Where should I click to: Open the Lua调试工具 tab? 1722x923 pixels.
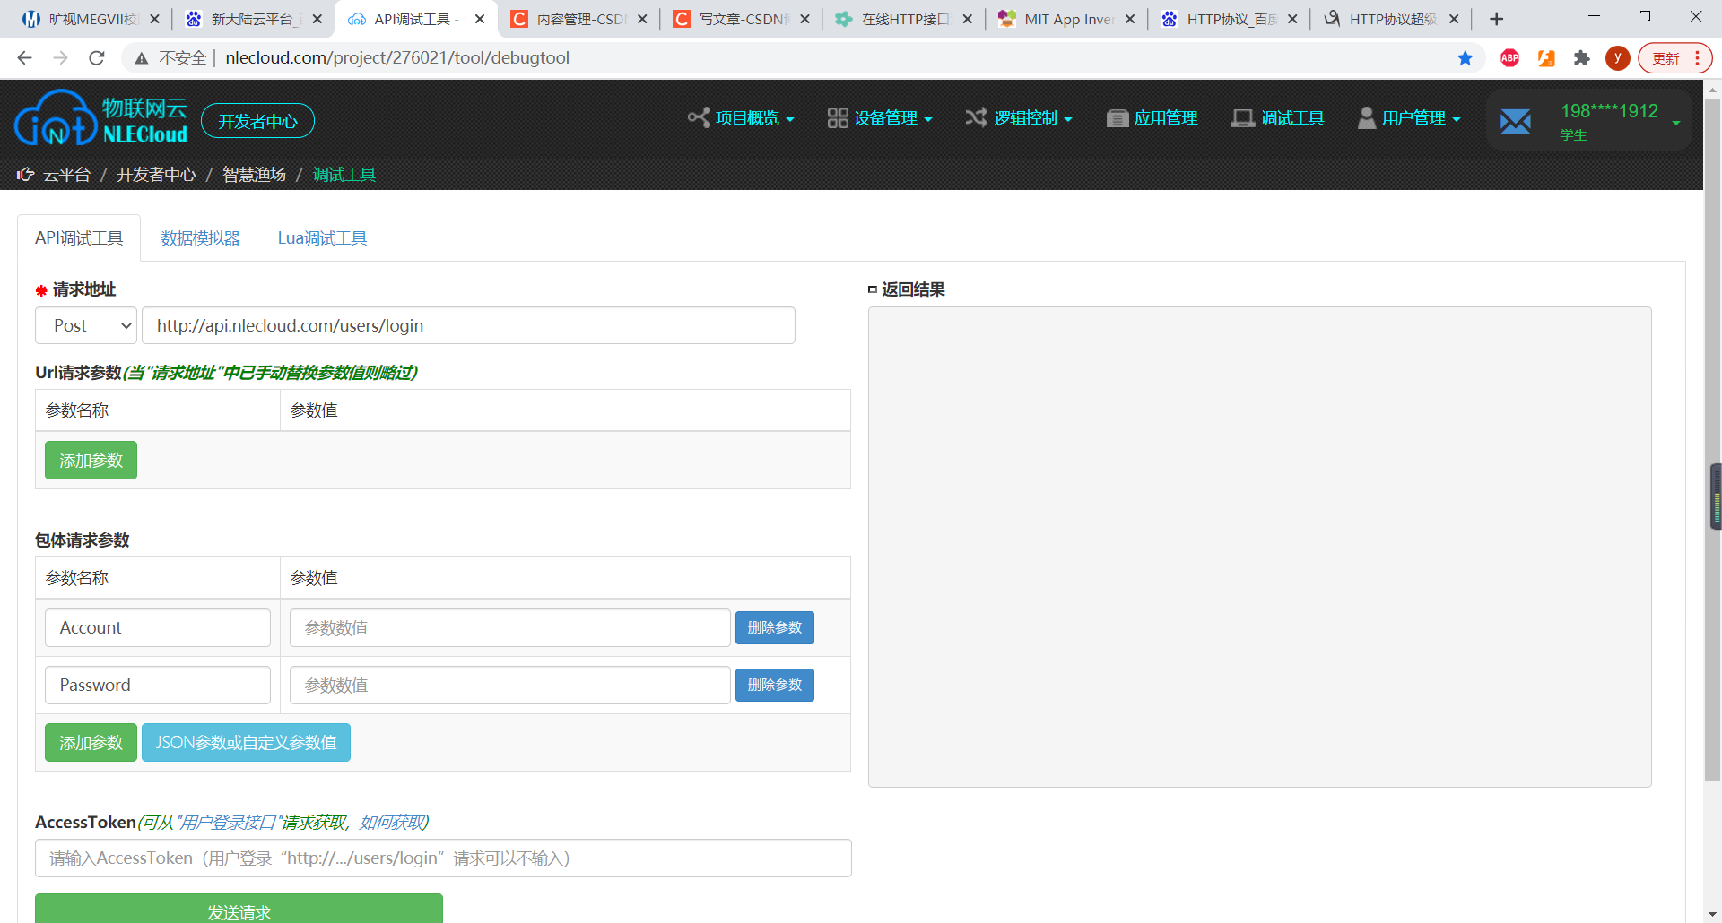322,238
